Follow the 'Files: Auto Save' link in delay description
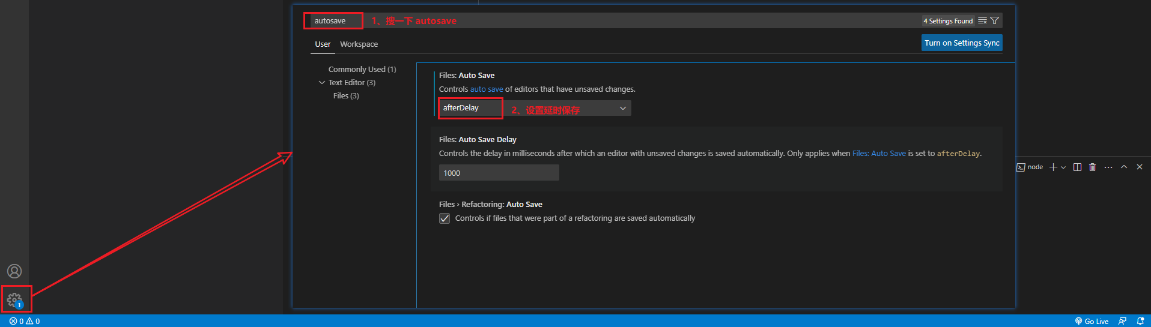 (879, 153)
